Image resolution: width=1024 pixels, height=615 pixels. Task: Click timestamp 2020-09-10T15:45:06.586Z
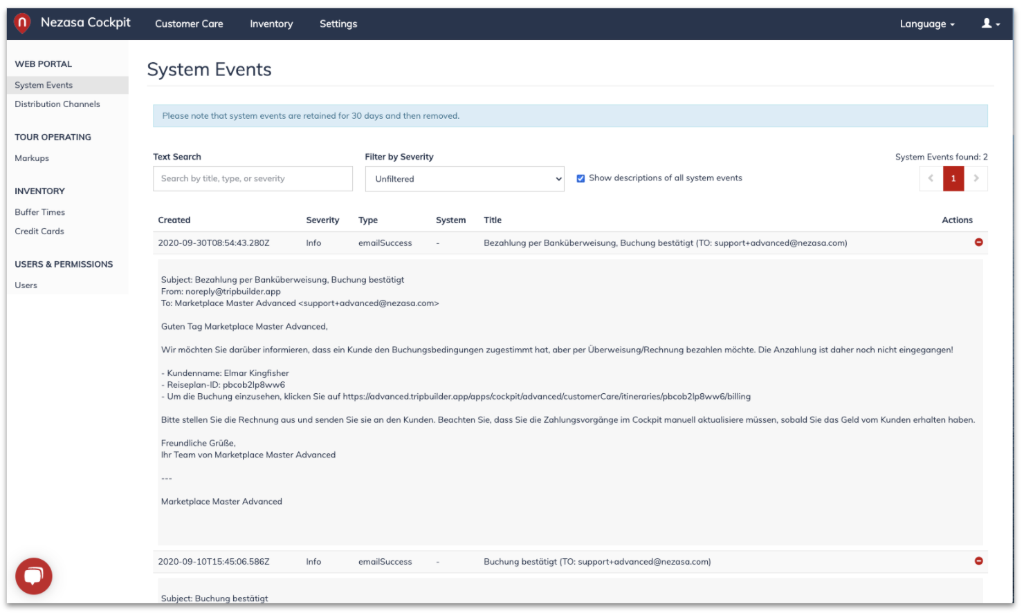click(214, 562)
